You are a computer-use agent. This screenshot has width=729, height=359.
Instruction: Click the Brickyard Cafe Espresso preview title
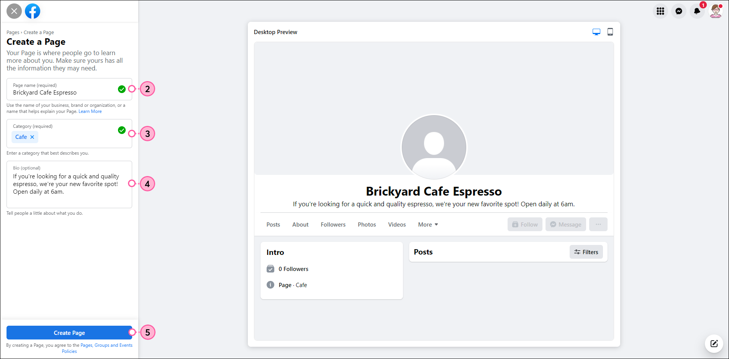pos(434,191)
